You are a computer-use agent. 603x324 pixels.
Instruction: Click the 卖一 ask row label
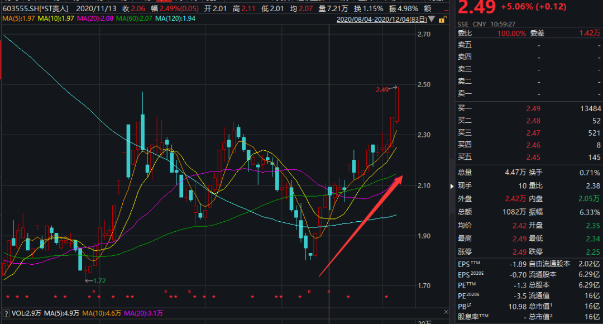click(465, 94)
